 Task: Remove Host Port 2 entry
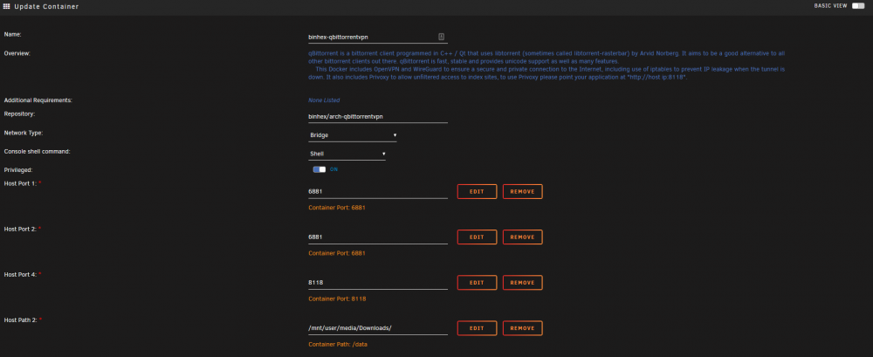tap(522, 237)
